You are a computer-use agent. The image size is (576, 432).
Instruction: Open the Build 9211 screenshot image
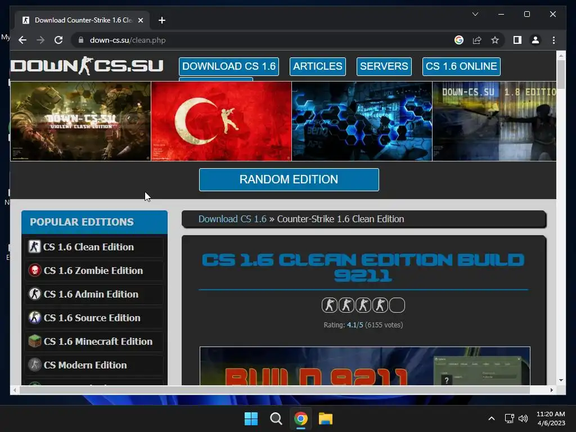364,366
